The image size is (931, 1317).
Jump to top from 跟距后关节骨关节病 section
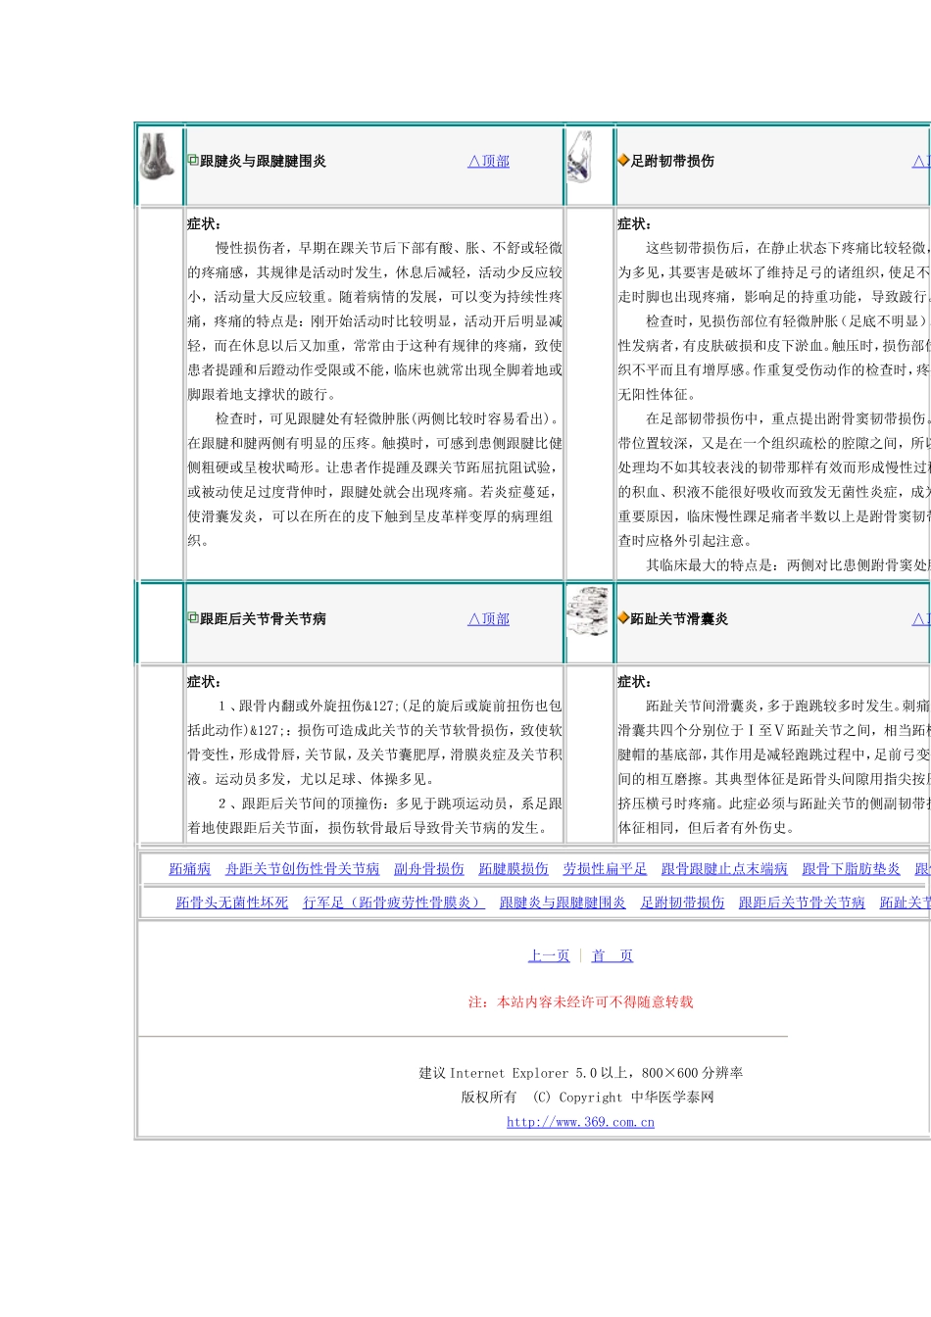[489, 619]
